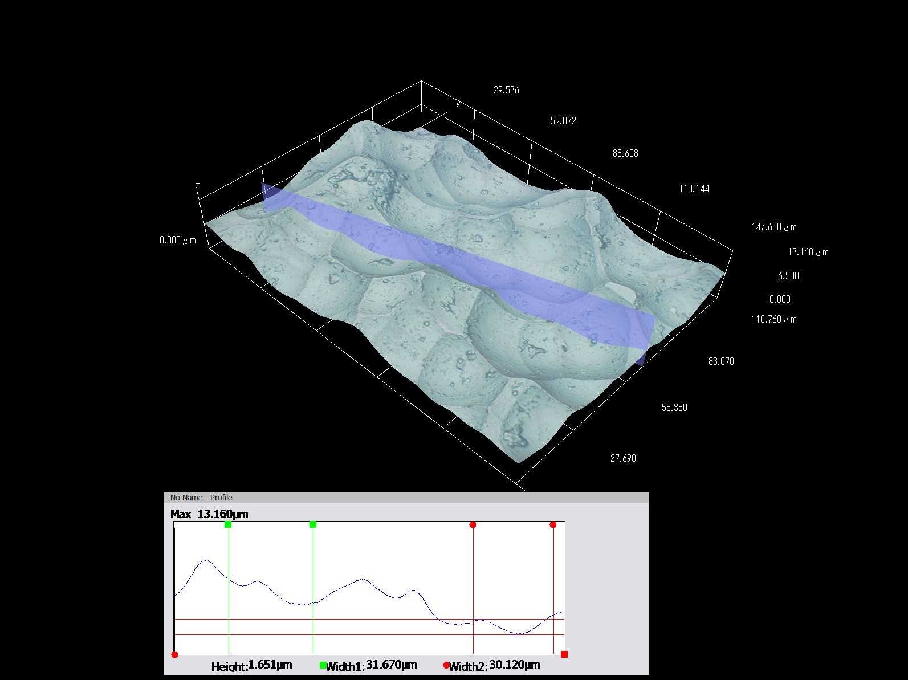The height and width of the screenshot is (680, 908).
Task: Click the 110.760 µm axis label
Action: (774, 319)
